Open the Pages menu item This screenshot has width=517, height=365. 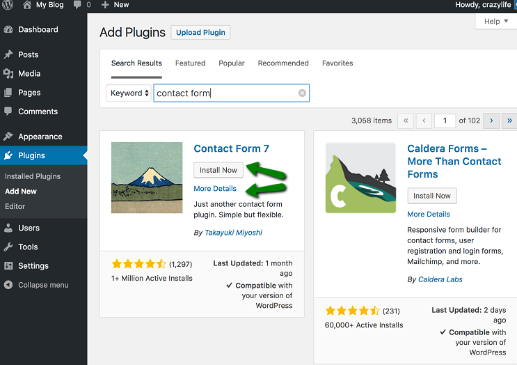44,93
